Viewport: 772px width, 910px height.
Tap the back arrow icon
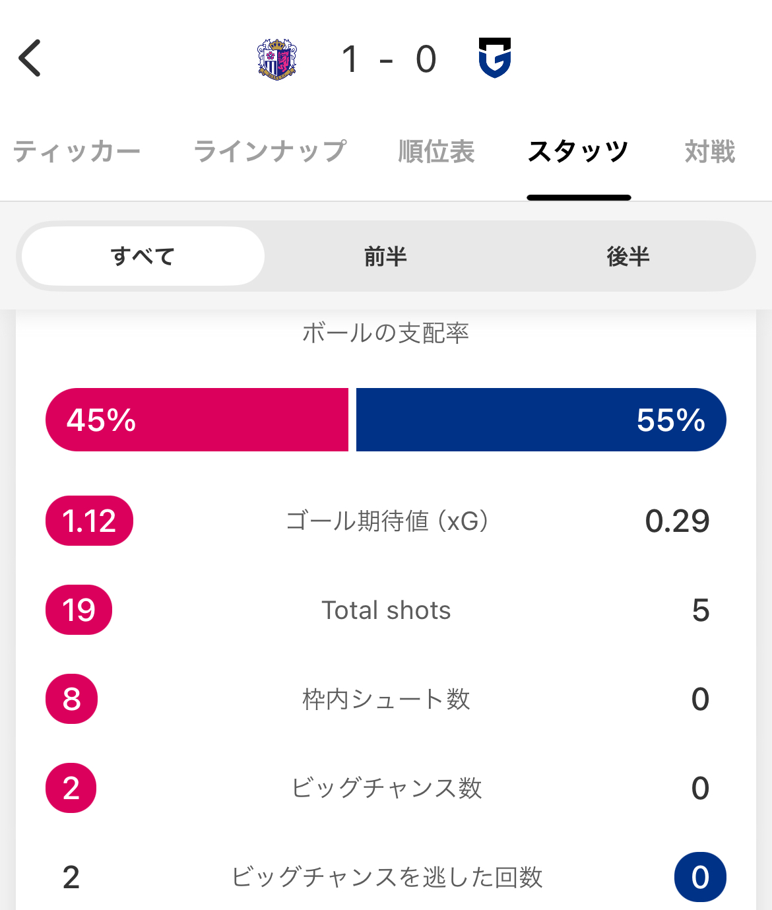(x=30, y=59)
